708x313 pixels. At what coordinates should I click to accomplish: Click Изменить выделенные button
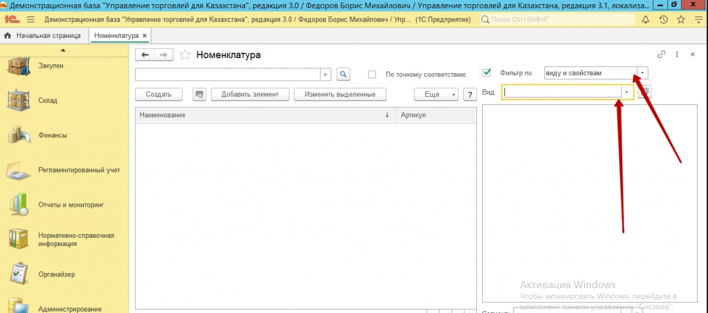[340, 94]
